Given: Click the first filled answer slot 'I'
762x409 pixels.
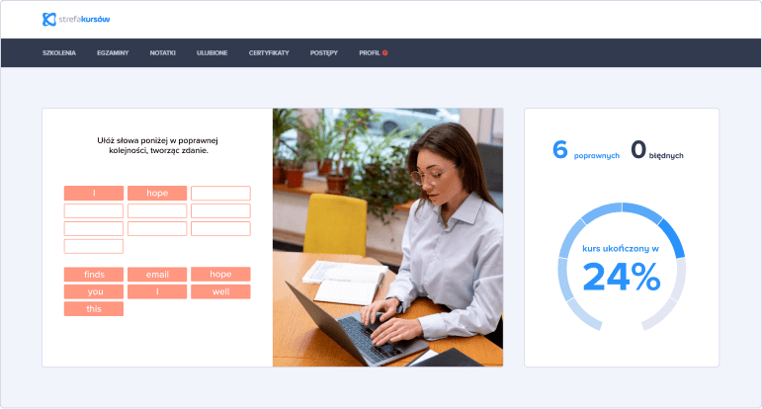Looking at the screenshot, I should click(94, 193).
